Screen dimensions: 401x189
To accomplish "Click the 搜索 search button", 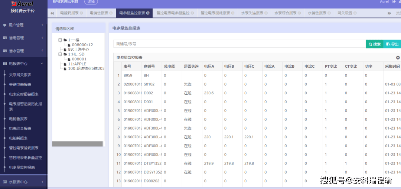I will (375, 44).
